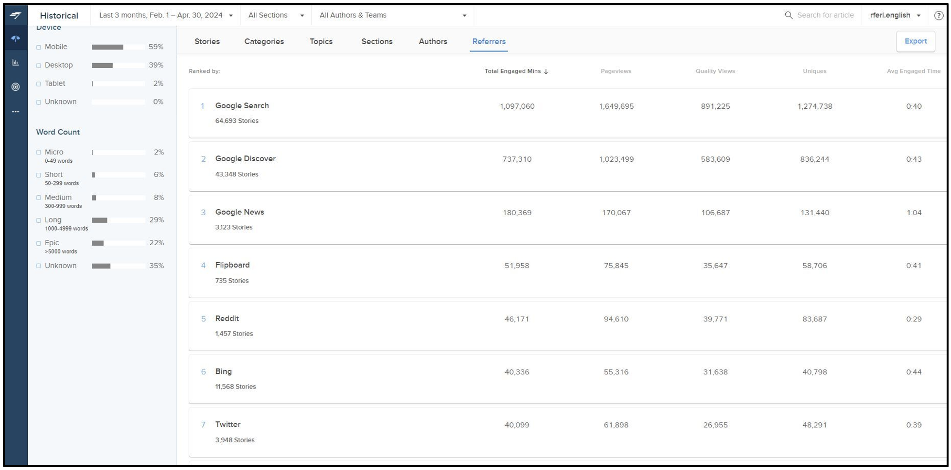Sort by Pageviews column
951x470 pixels.
pos(616,71)
